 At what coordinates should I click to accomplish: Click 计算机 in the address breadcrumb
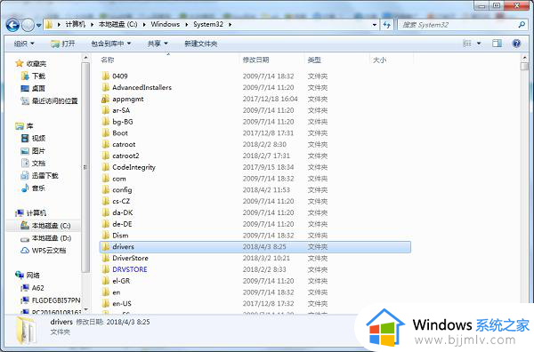pyautogui.click(x=76, y=25)
